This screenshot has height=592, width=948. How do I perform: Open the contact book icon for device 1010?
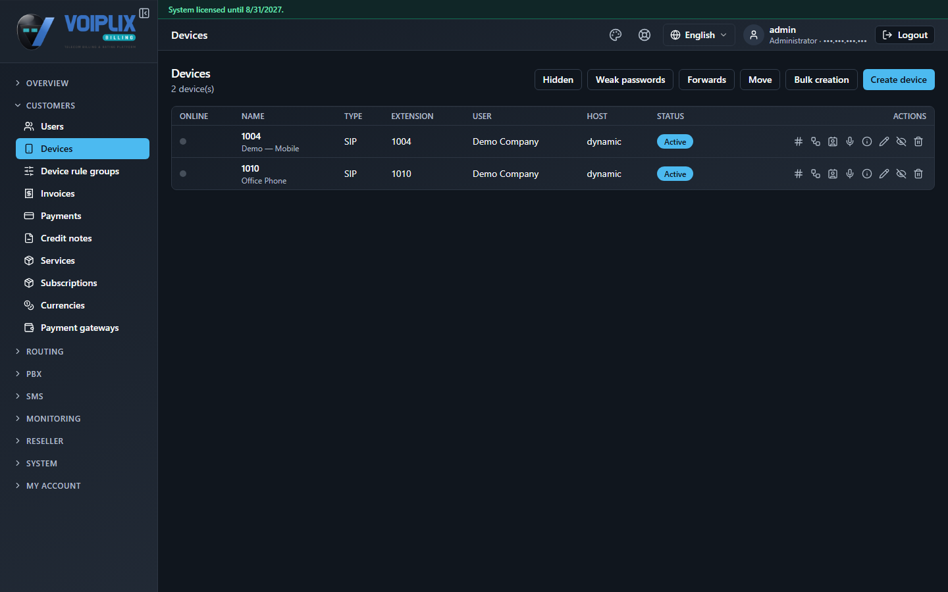click(x=833, y=174)
